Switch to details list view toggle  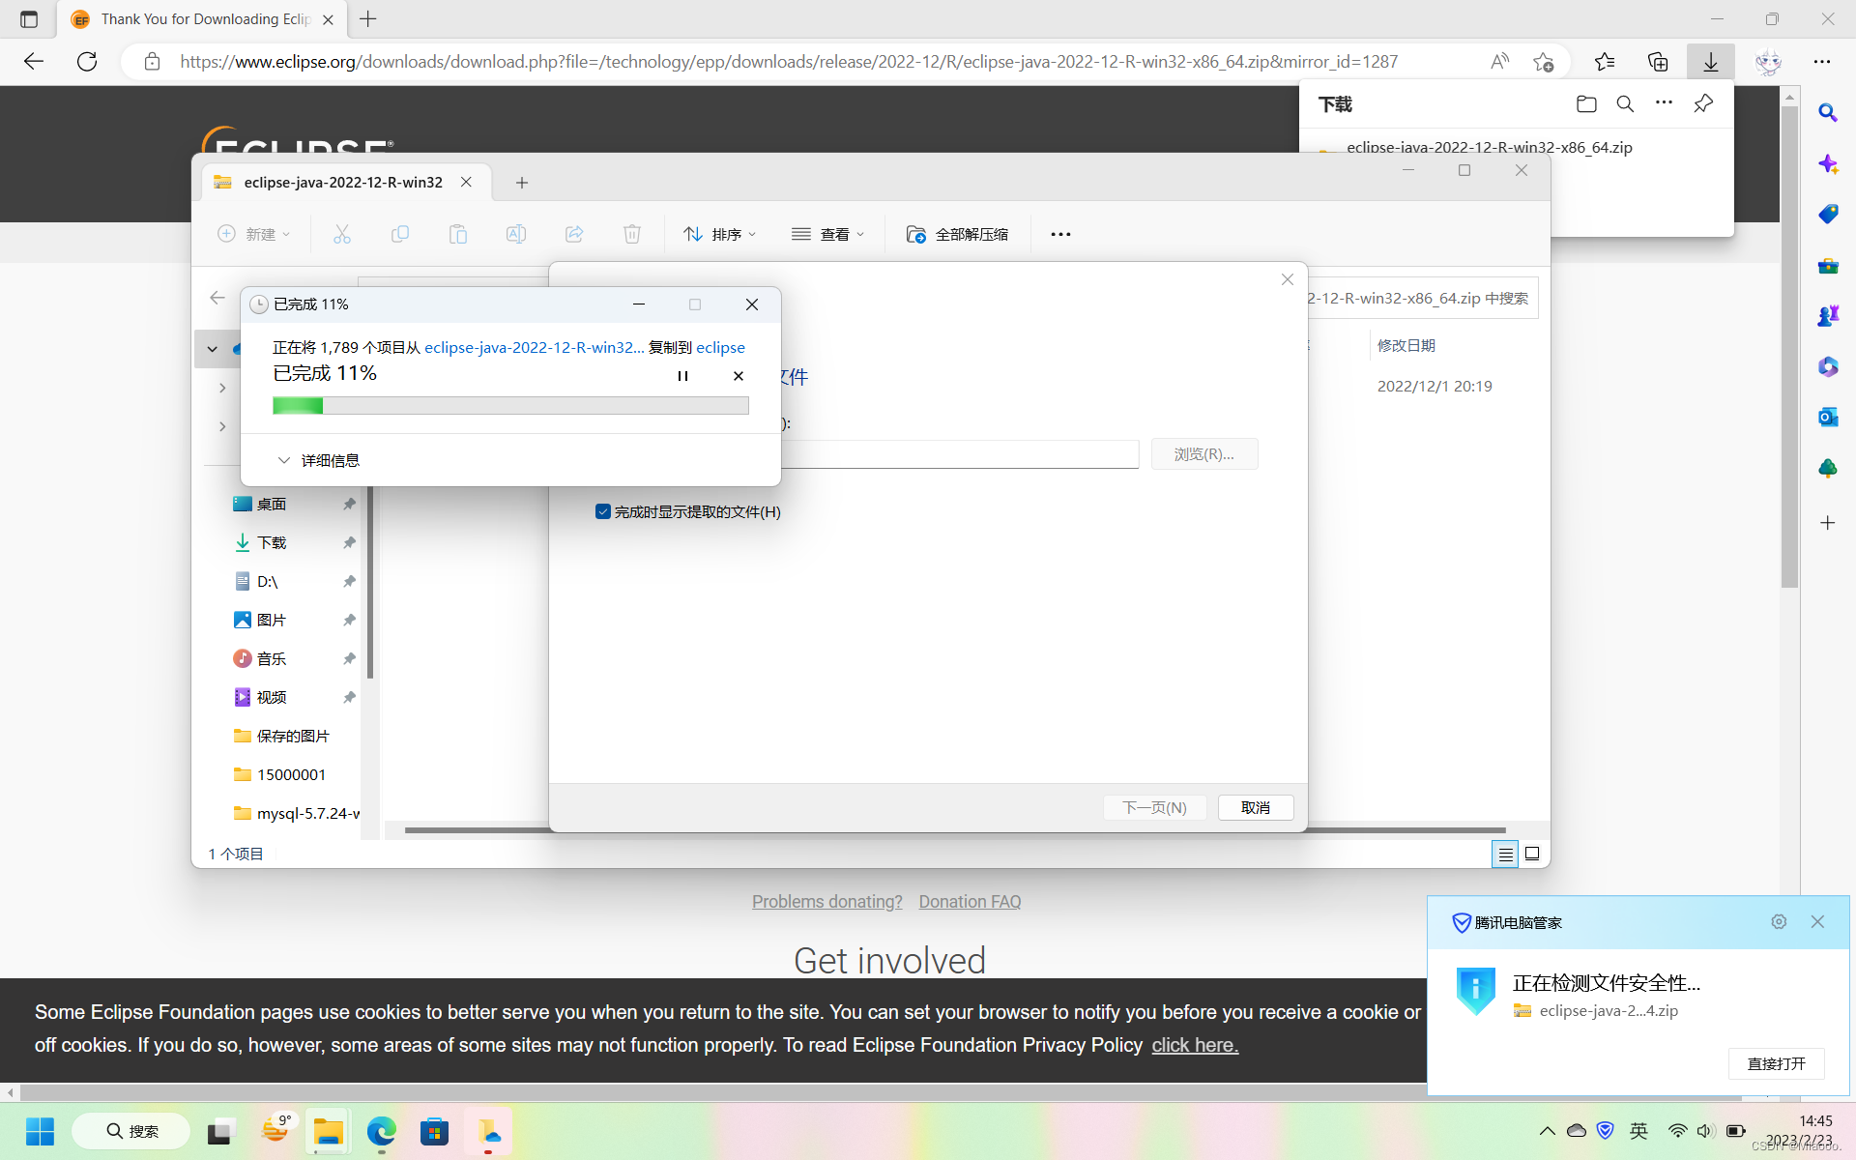pos(1505,854)
